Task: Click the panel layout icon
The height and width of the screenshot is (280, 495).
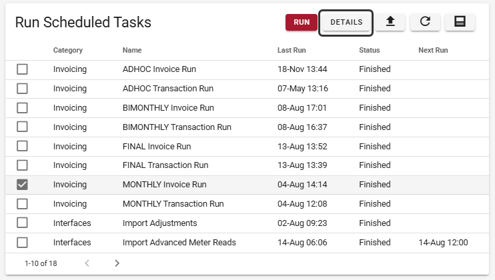Action: tap(460, 22)
